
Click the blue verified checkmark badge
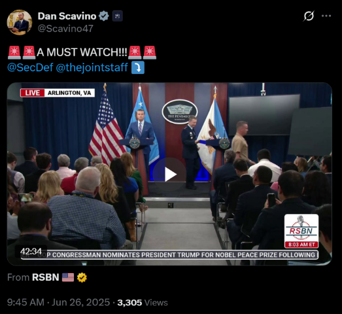coord(104,16)
